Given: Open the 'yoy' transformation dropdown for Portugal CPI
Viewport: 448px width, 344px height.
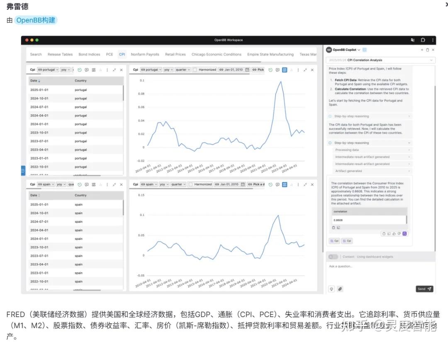Looking at the screenshot, I should [168, 70].
